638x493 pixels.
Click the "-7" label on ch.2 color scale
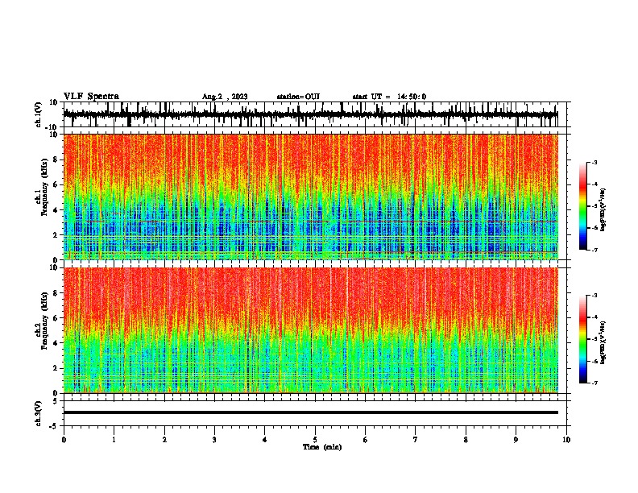(594, 383)
